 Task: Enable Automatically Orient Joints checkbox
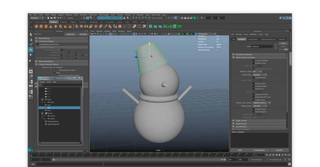pos(38,44)
